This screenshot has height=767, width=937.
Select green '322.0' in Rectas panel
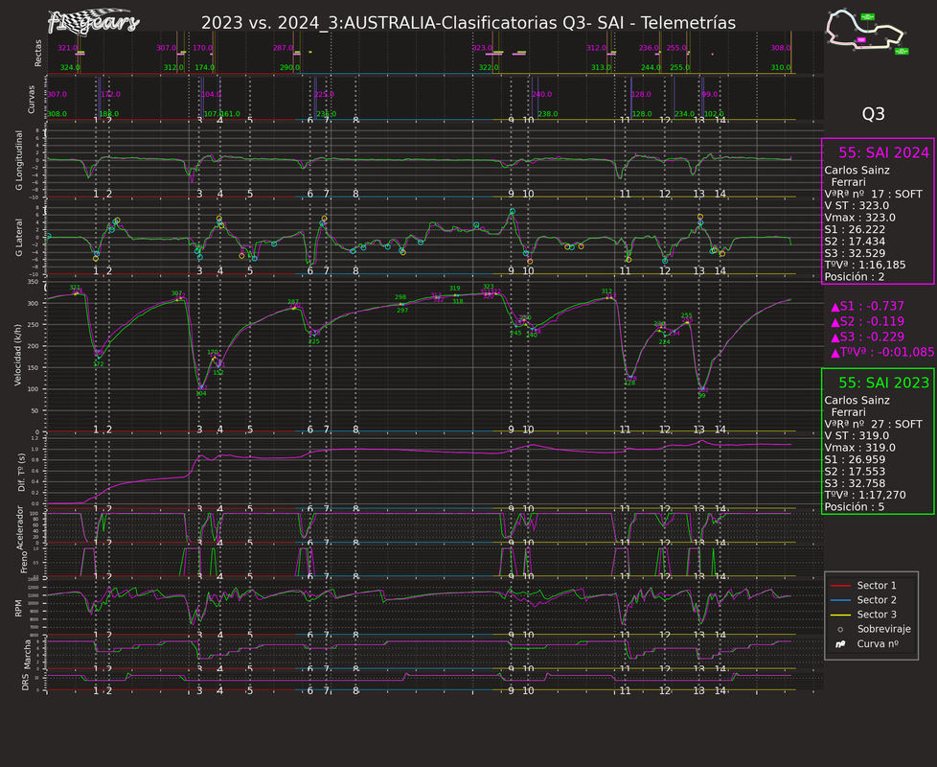489,67
